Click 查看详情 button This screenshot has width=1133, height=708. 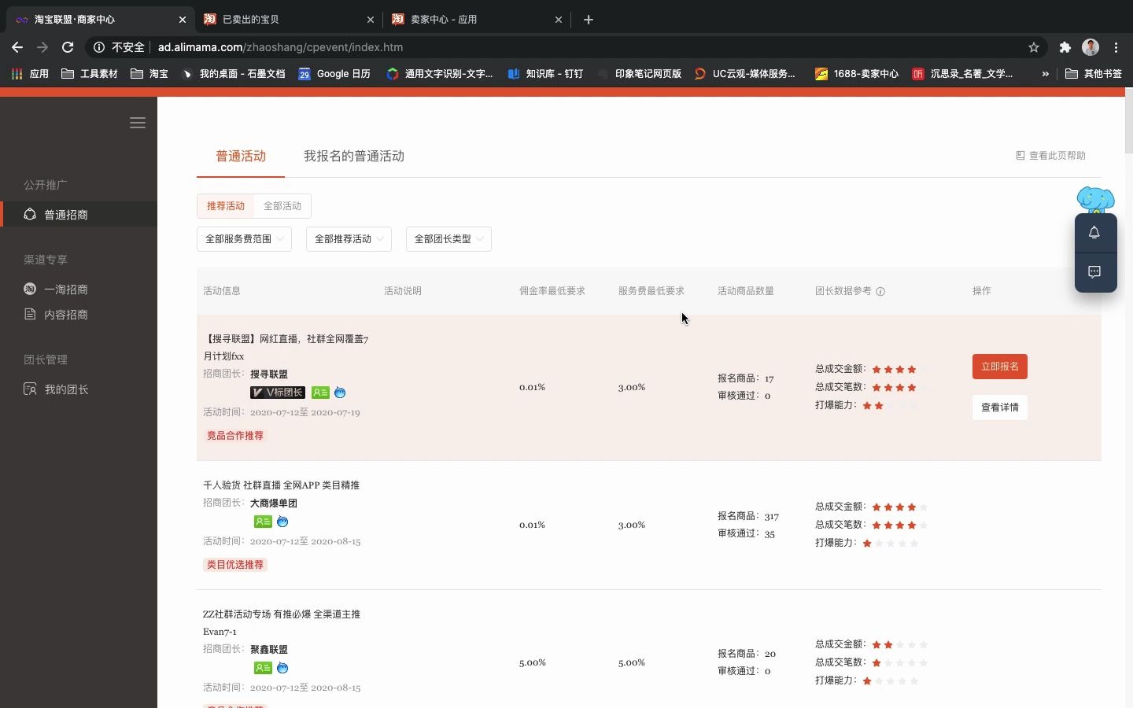[x=1000, y=407]
